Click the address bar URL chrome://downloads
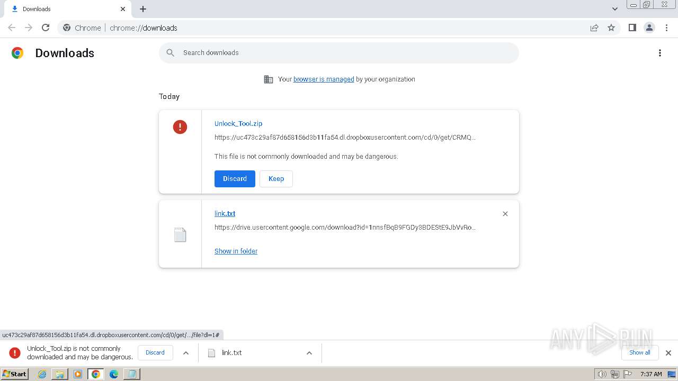The height and width of the screenshot is (381, 678). coord(144,28)
